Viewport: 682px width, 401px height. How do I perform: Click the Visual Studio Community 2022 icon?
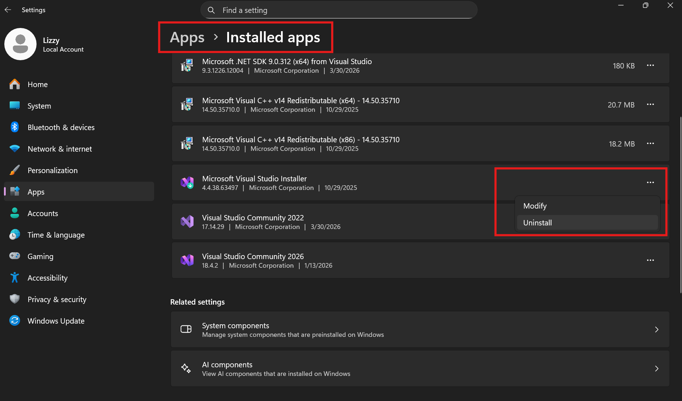[187, 222]
